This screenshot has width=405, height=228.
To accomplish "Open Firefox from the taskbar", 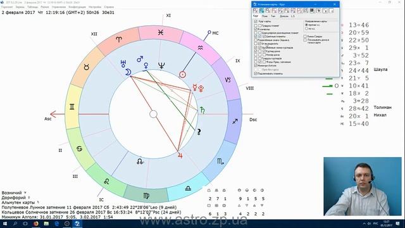I will point(35,224).
